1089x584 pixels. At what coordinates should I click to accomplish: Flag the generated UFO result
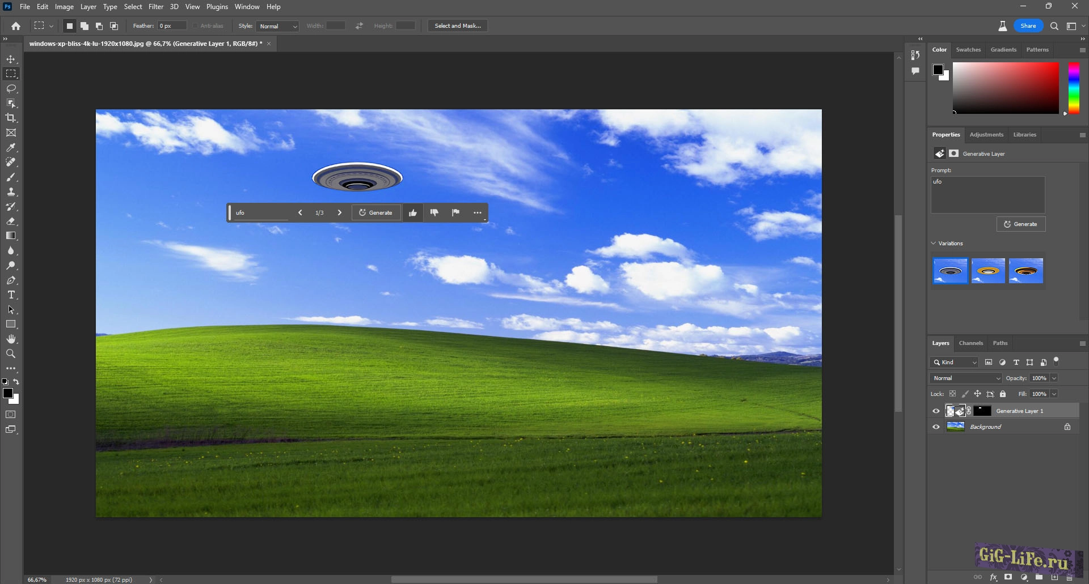[x=455, y=212]
